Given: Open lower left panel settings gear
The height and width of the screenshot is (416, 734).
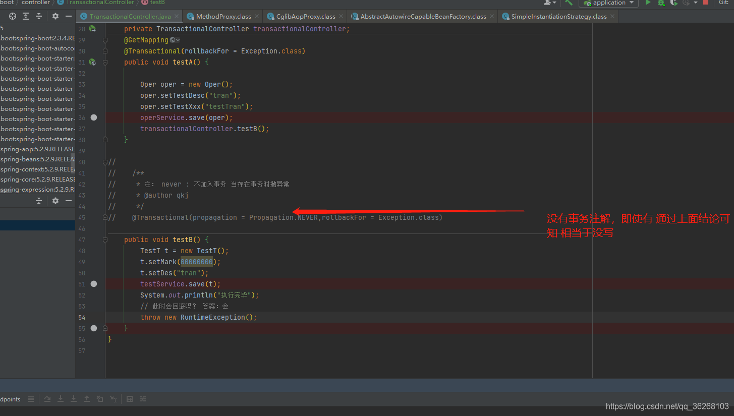Looking at the screenshot, I should point(55,201).
